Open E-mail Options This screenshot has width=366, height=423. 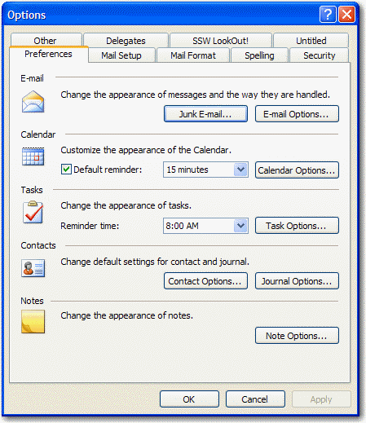(297, 114)
